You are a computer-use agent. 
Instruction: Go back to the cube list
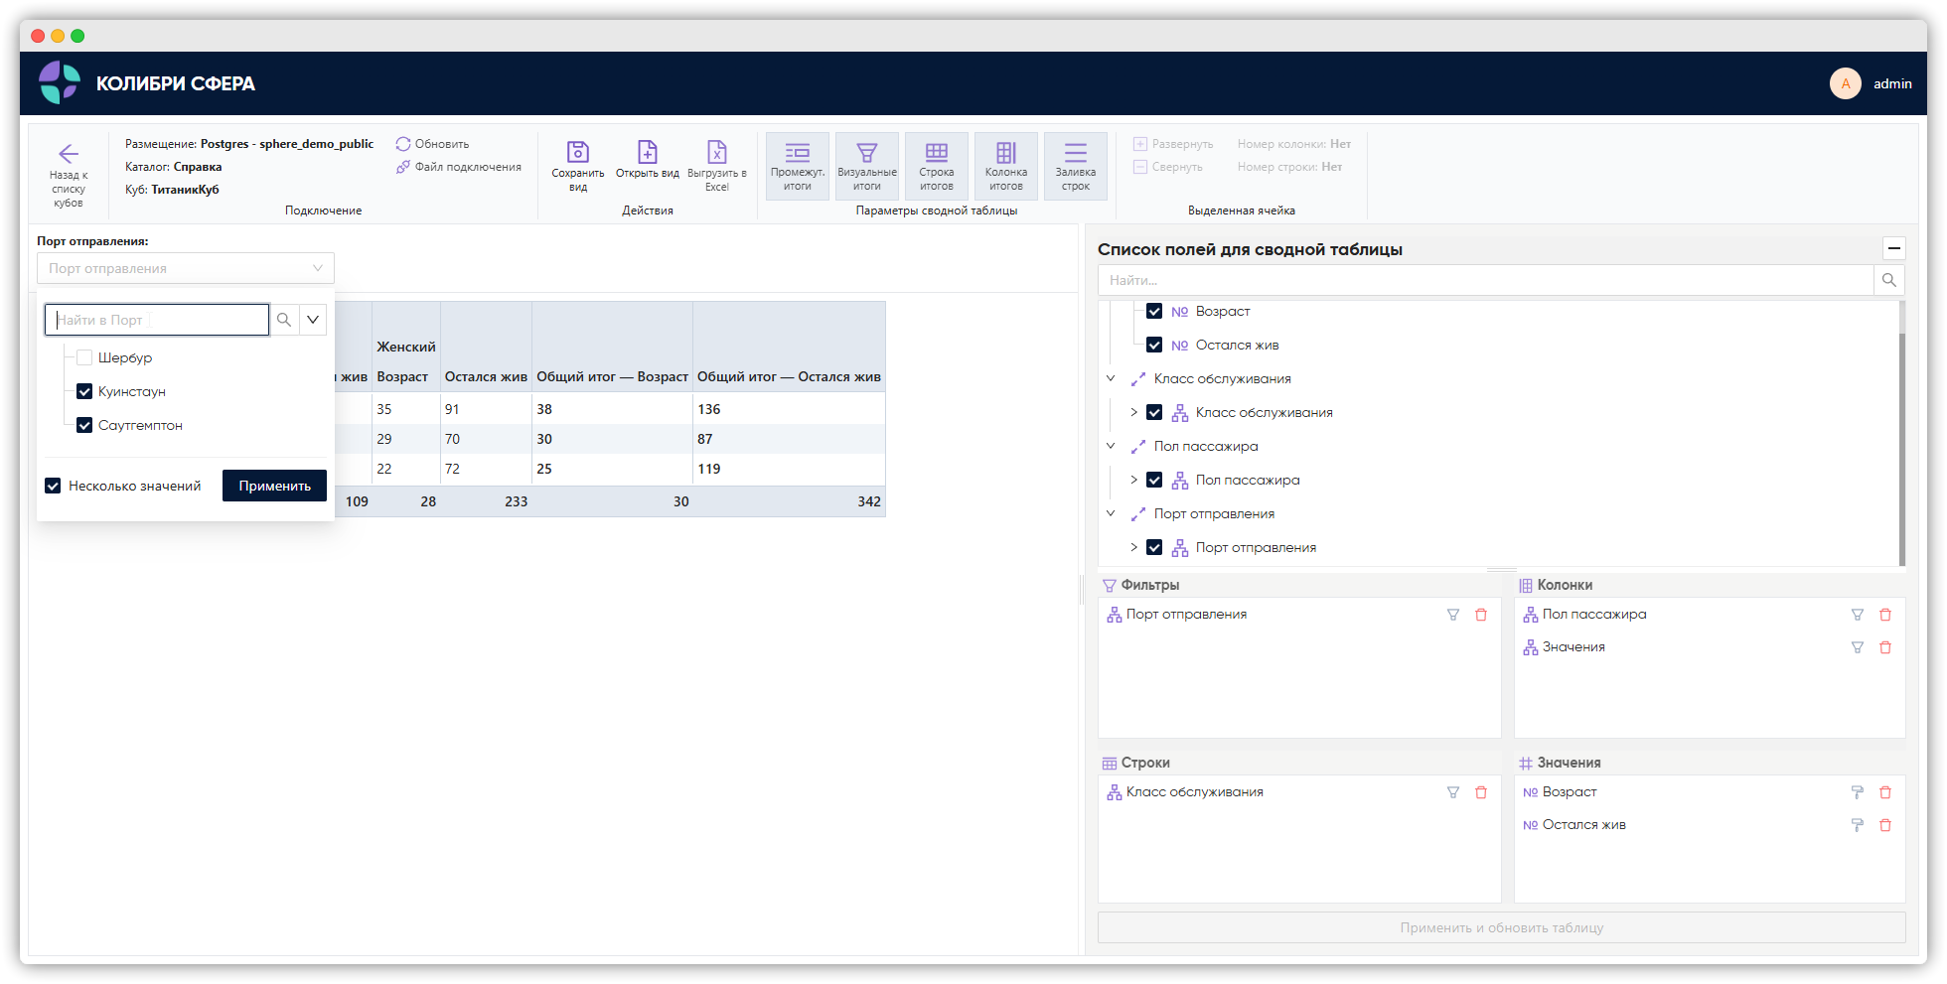(x=69, y=175)
